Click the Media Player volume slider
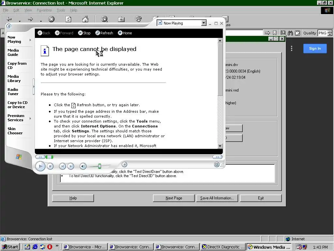334x251 pixels. [x=99, y=166]
